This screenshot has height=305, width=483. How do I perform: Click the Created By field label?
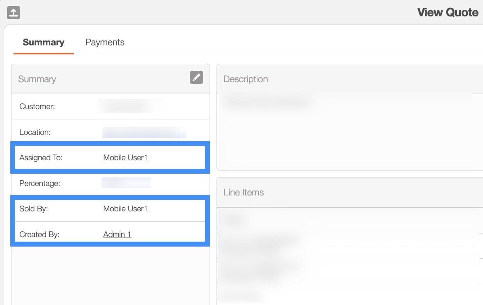39,235
